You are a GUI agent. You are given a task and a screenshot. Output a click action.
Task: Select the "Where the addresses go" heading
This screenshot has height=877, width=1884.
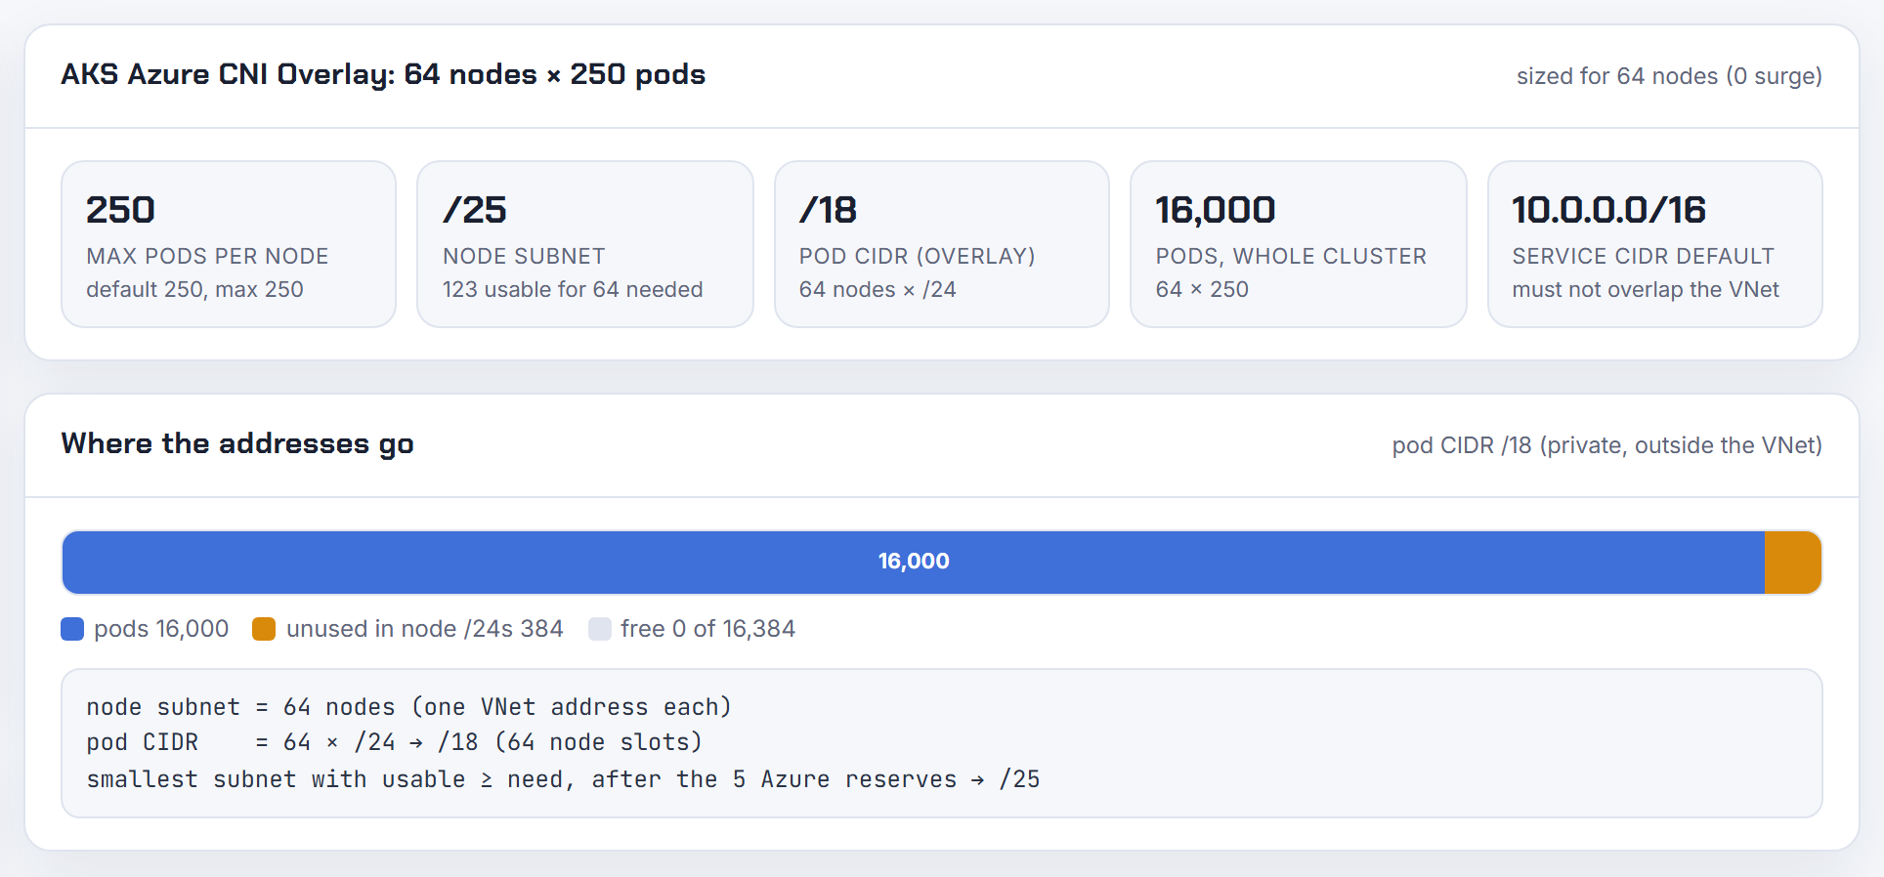[x=237, y=443]
